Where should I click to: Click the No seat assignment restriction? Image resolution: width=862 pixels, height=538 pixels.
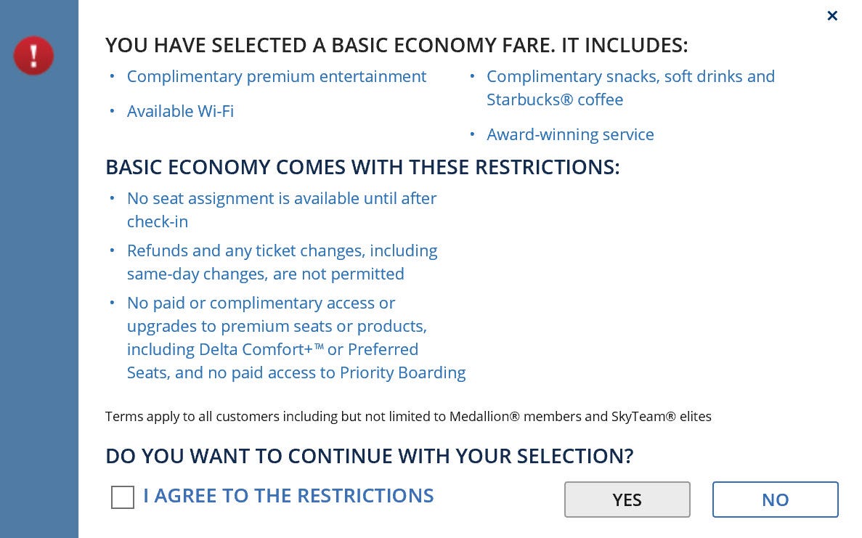[x=281, y=199]
